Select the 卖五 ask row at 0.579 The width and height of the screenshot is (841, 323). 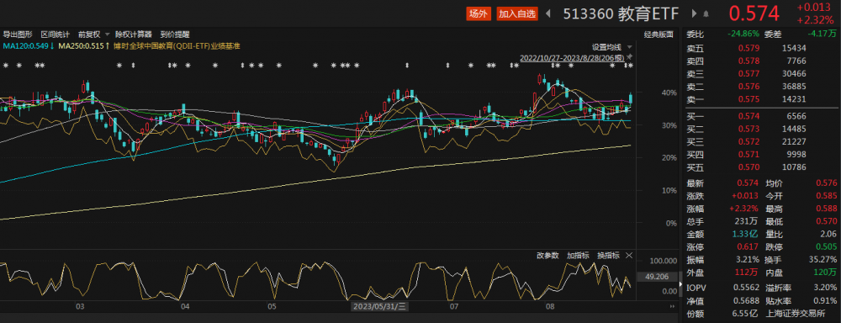762,48
